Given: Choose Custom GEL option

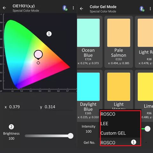Looking at the screenshot, I should point(113,133).
